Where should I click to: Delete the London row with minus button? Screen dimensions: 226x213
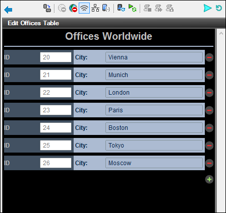(209, 93)
